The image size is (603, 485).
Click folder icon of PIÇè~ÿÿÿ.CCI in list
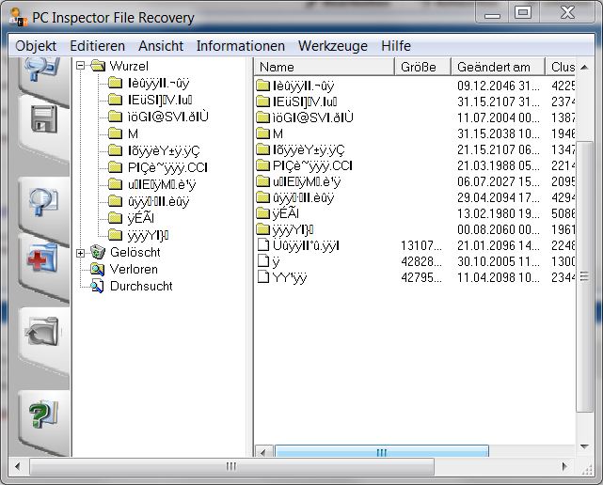point(263,165)
